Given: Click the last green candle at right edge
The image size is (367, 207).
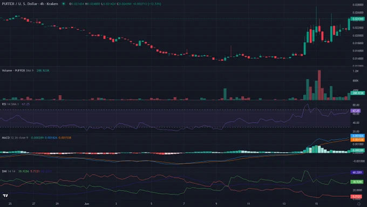Looking at the screenshot, I should [x=349, y=24].
